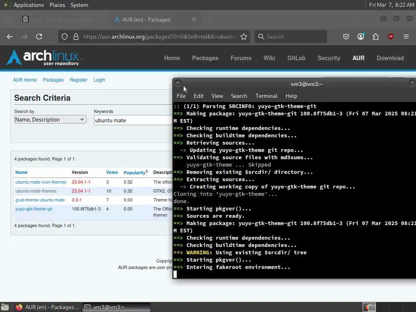
Task: Click the workspace switcher in bottom panel
Action: click(369, 307)
